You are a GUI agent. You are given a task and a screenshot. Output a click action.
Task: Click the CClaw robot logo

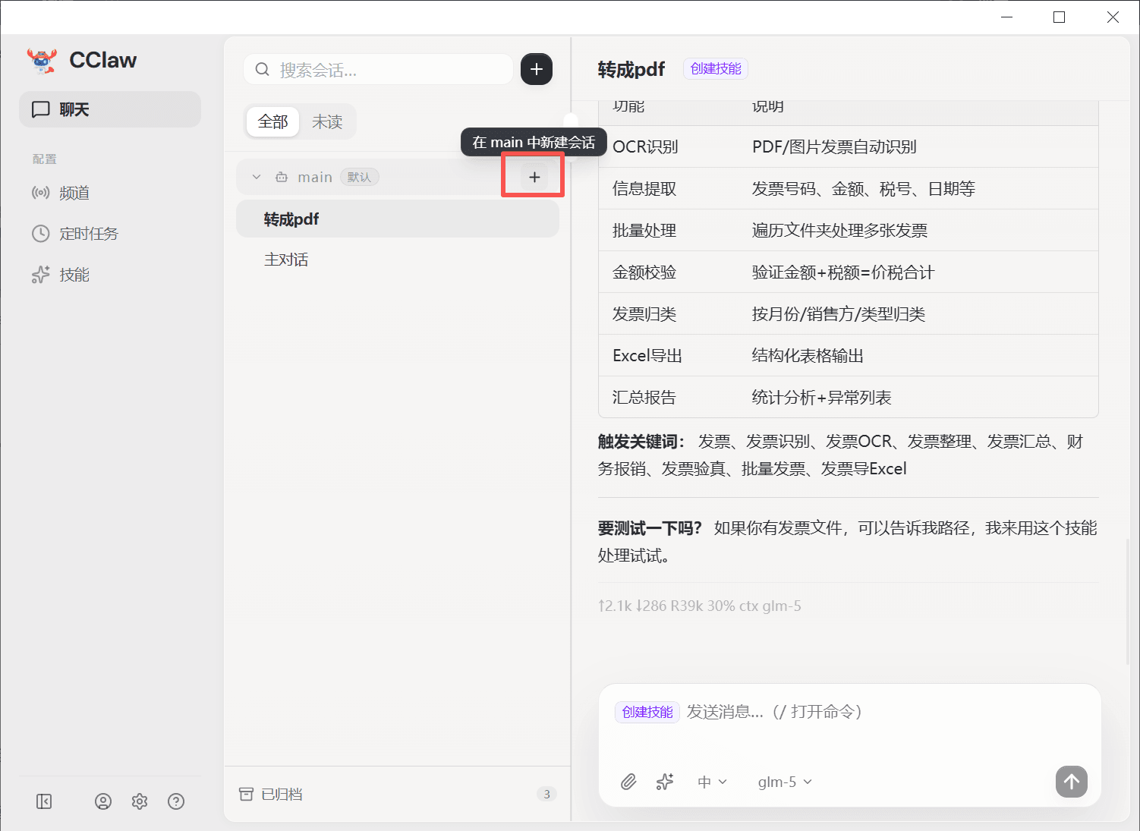coord(42,60)
